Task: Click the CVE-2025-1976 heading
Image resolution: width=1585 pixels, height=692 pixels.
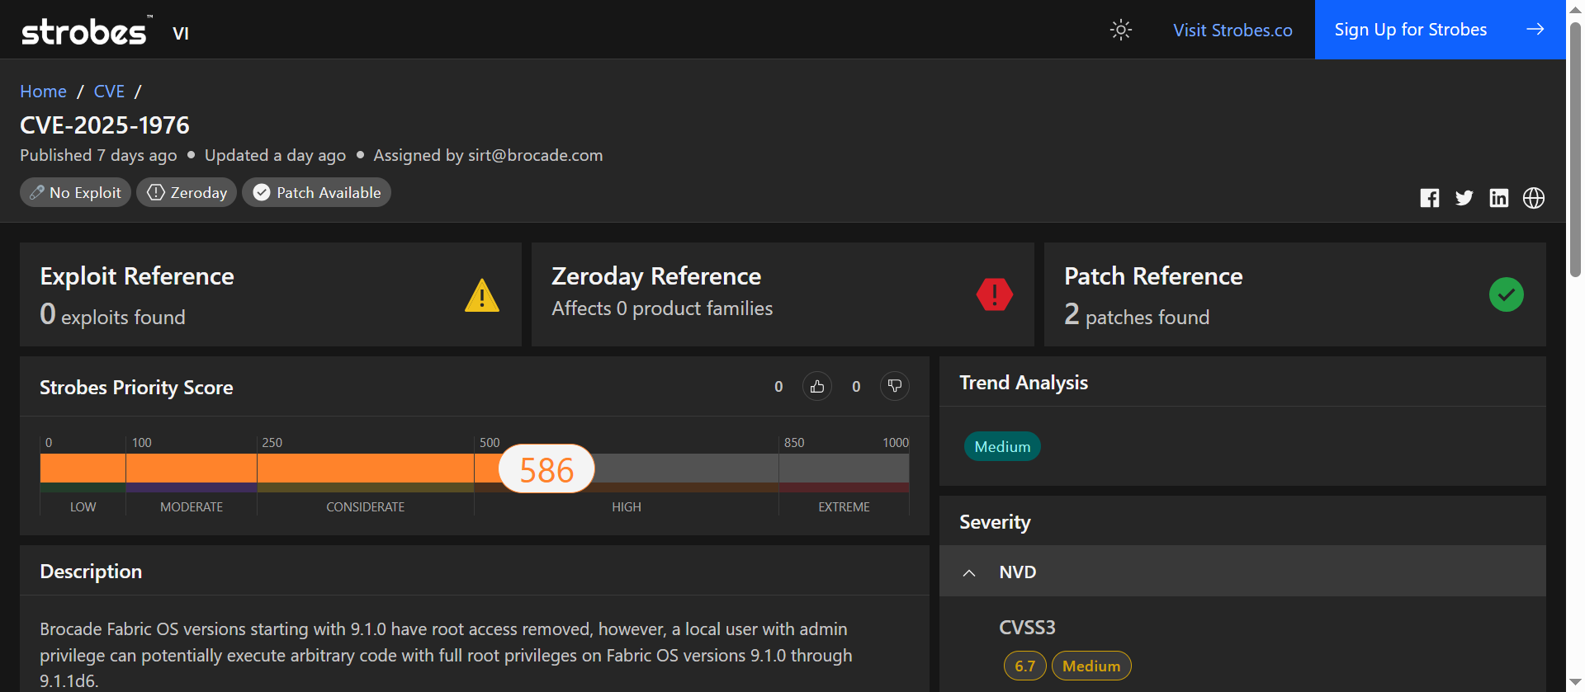Action: tap(105, 125)
